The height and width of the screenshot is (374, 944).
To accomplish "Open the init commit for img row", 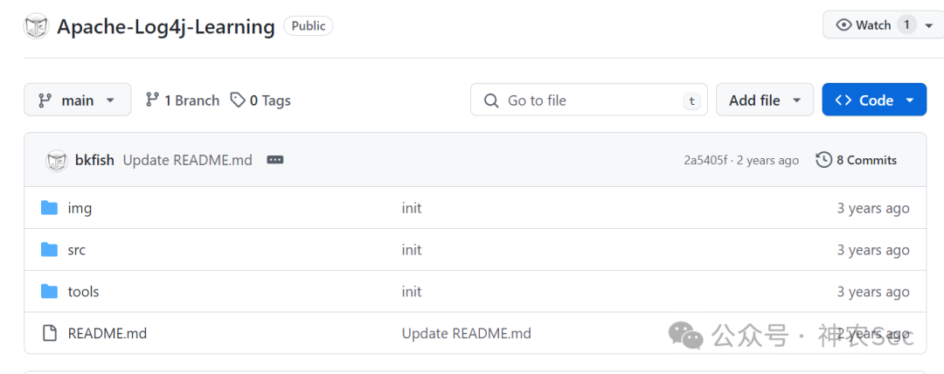I will pos(412,208).
